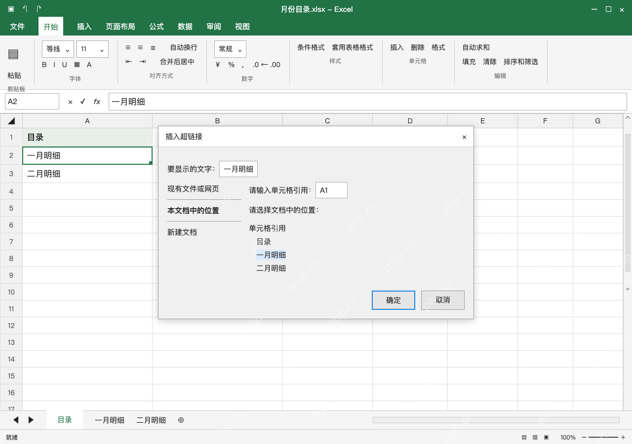Open the 等线 font name dropdown

coord(58,49)
